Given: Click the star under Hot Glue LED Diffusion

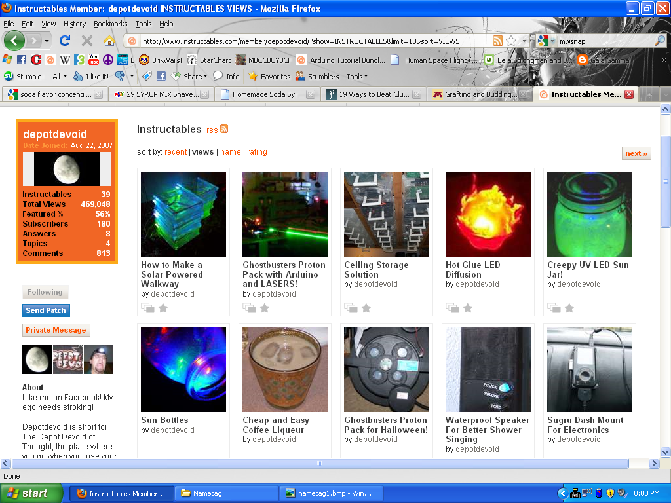Looking at the screenshot, I should coord(468,308).
